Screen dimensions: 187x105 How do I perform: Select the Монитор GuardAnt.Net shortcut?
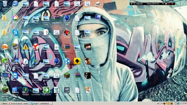pos(15,90)
